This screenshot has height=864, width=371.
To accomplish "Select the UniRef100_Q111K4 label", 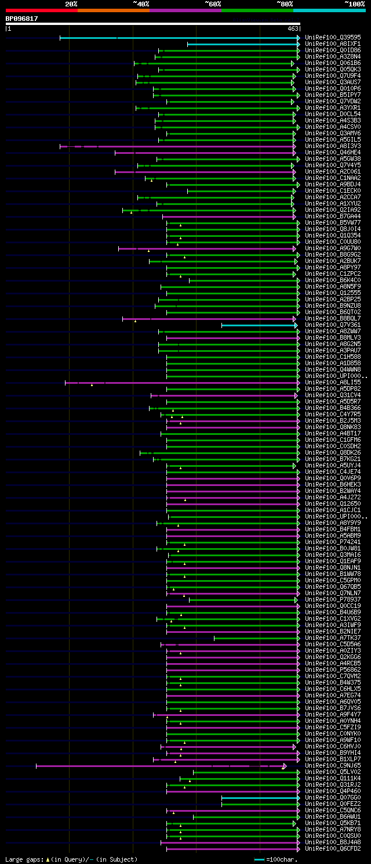I will click(x=333, y=778).
